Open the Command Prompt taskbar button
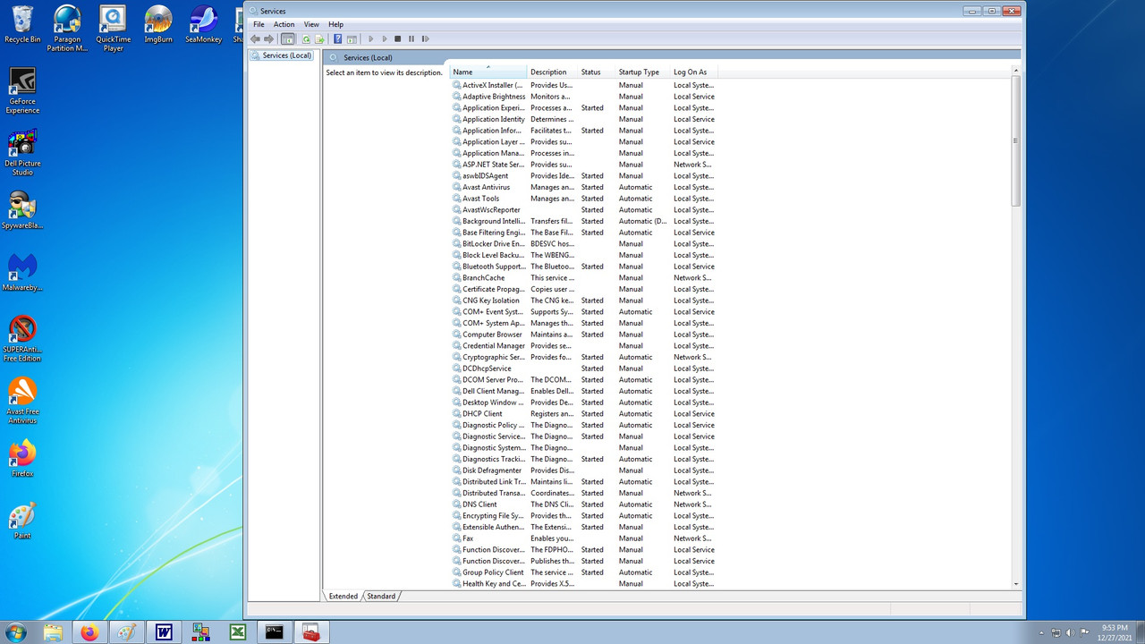 click(275, 632)
